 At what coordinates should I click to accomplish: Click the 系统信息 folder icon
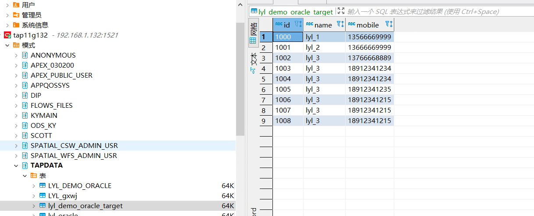coord(16,25)
